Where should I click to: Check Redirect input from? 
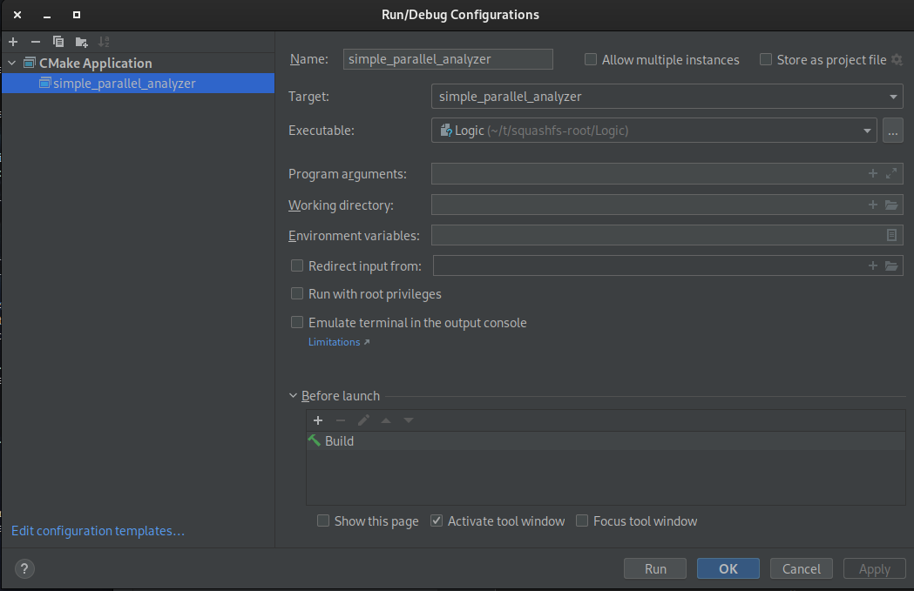click(x=297, y=265)
